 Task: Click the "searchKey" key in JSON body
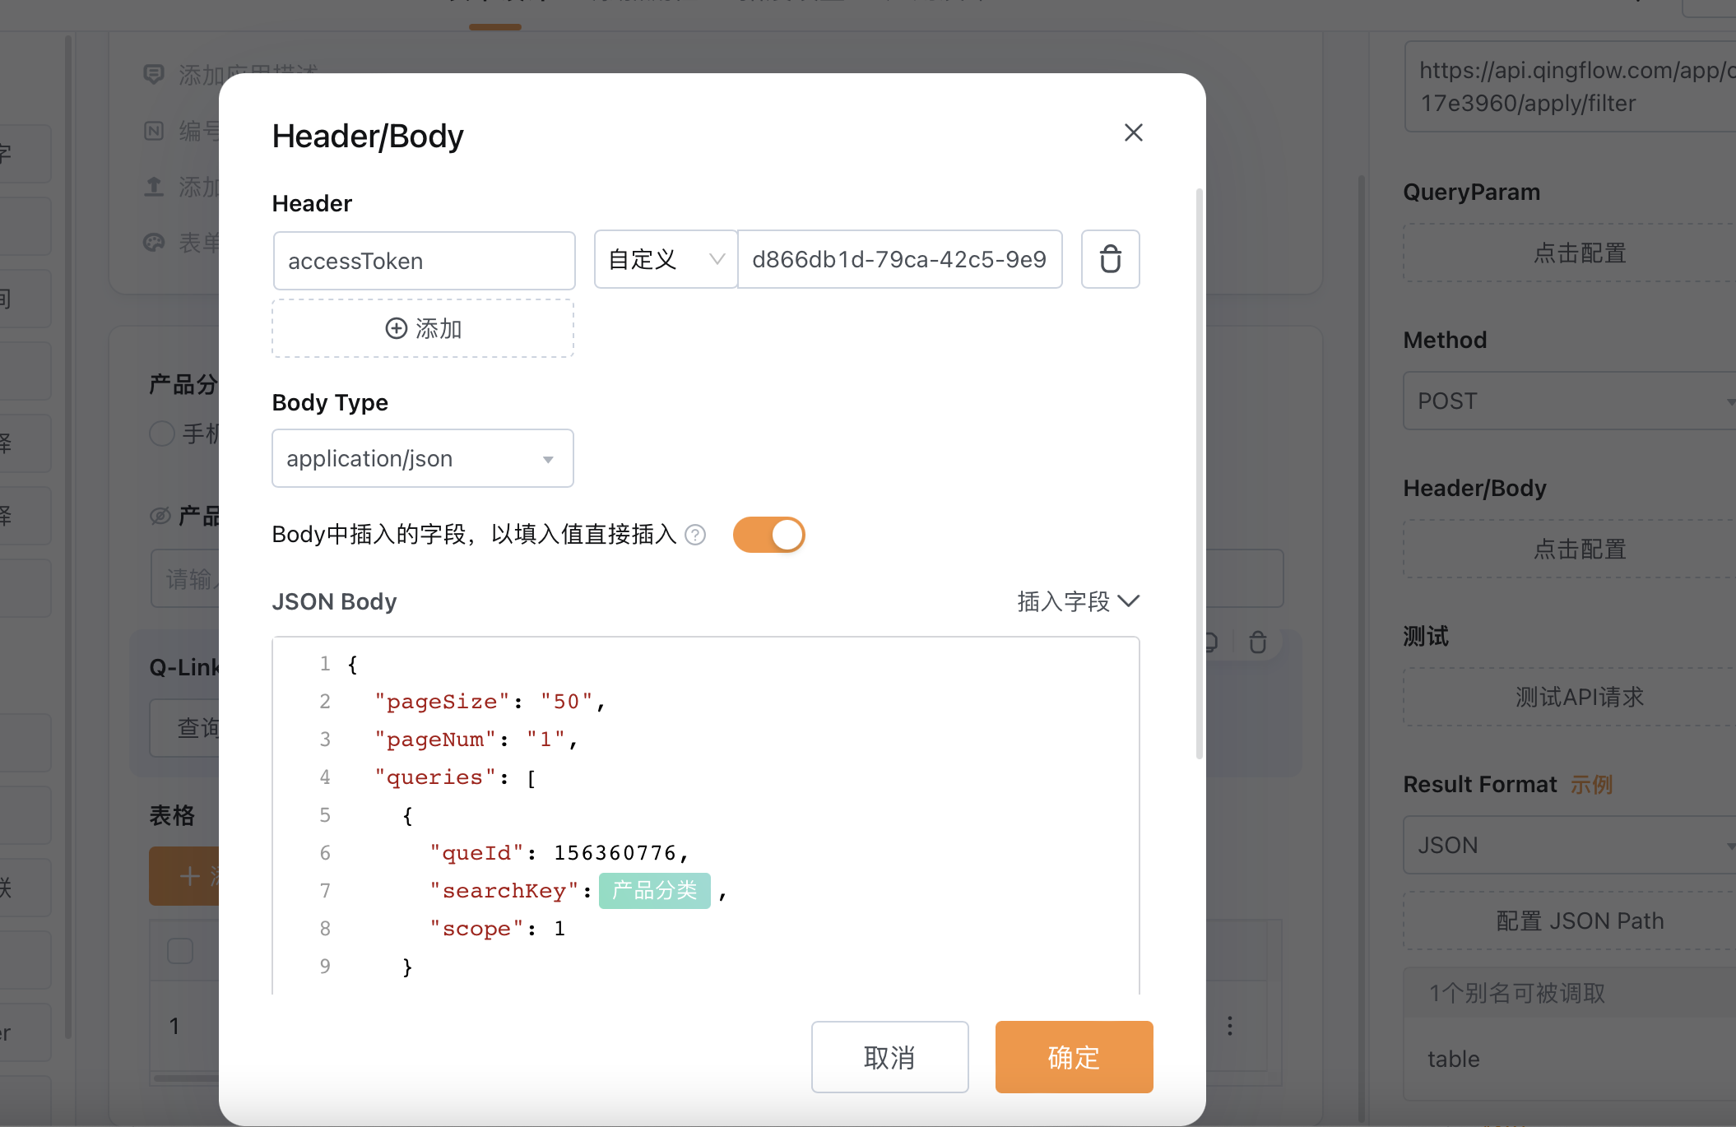504,891
